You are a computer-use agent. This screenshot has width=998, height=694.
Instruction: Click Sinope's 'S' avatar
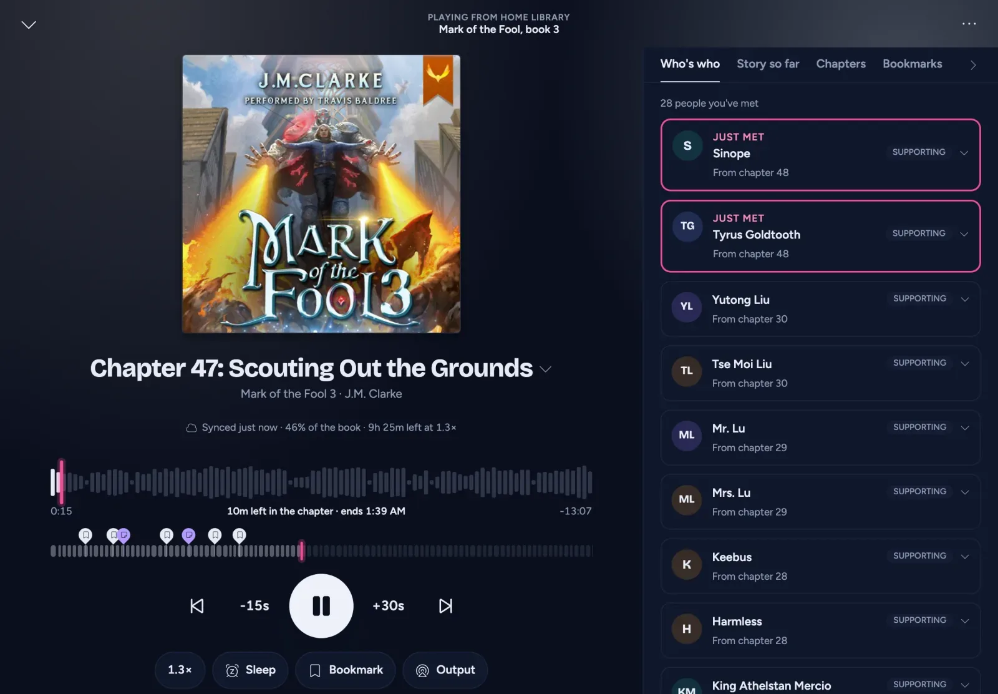tap(687, 145)
